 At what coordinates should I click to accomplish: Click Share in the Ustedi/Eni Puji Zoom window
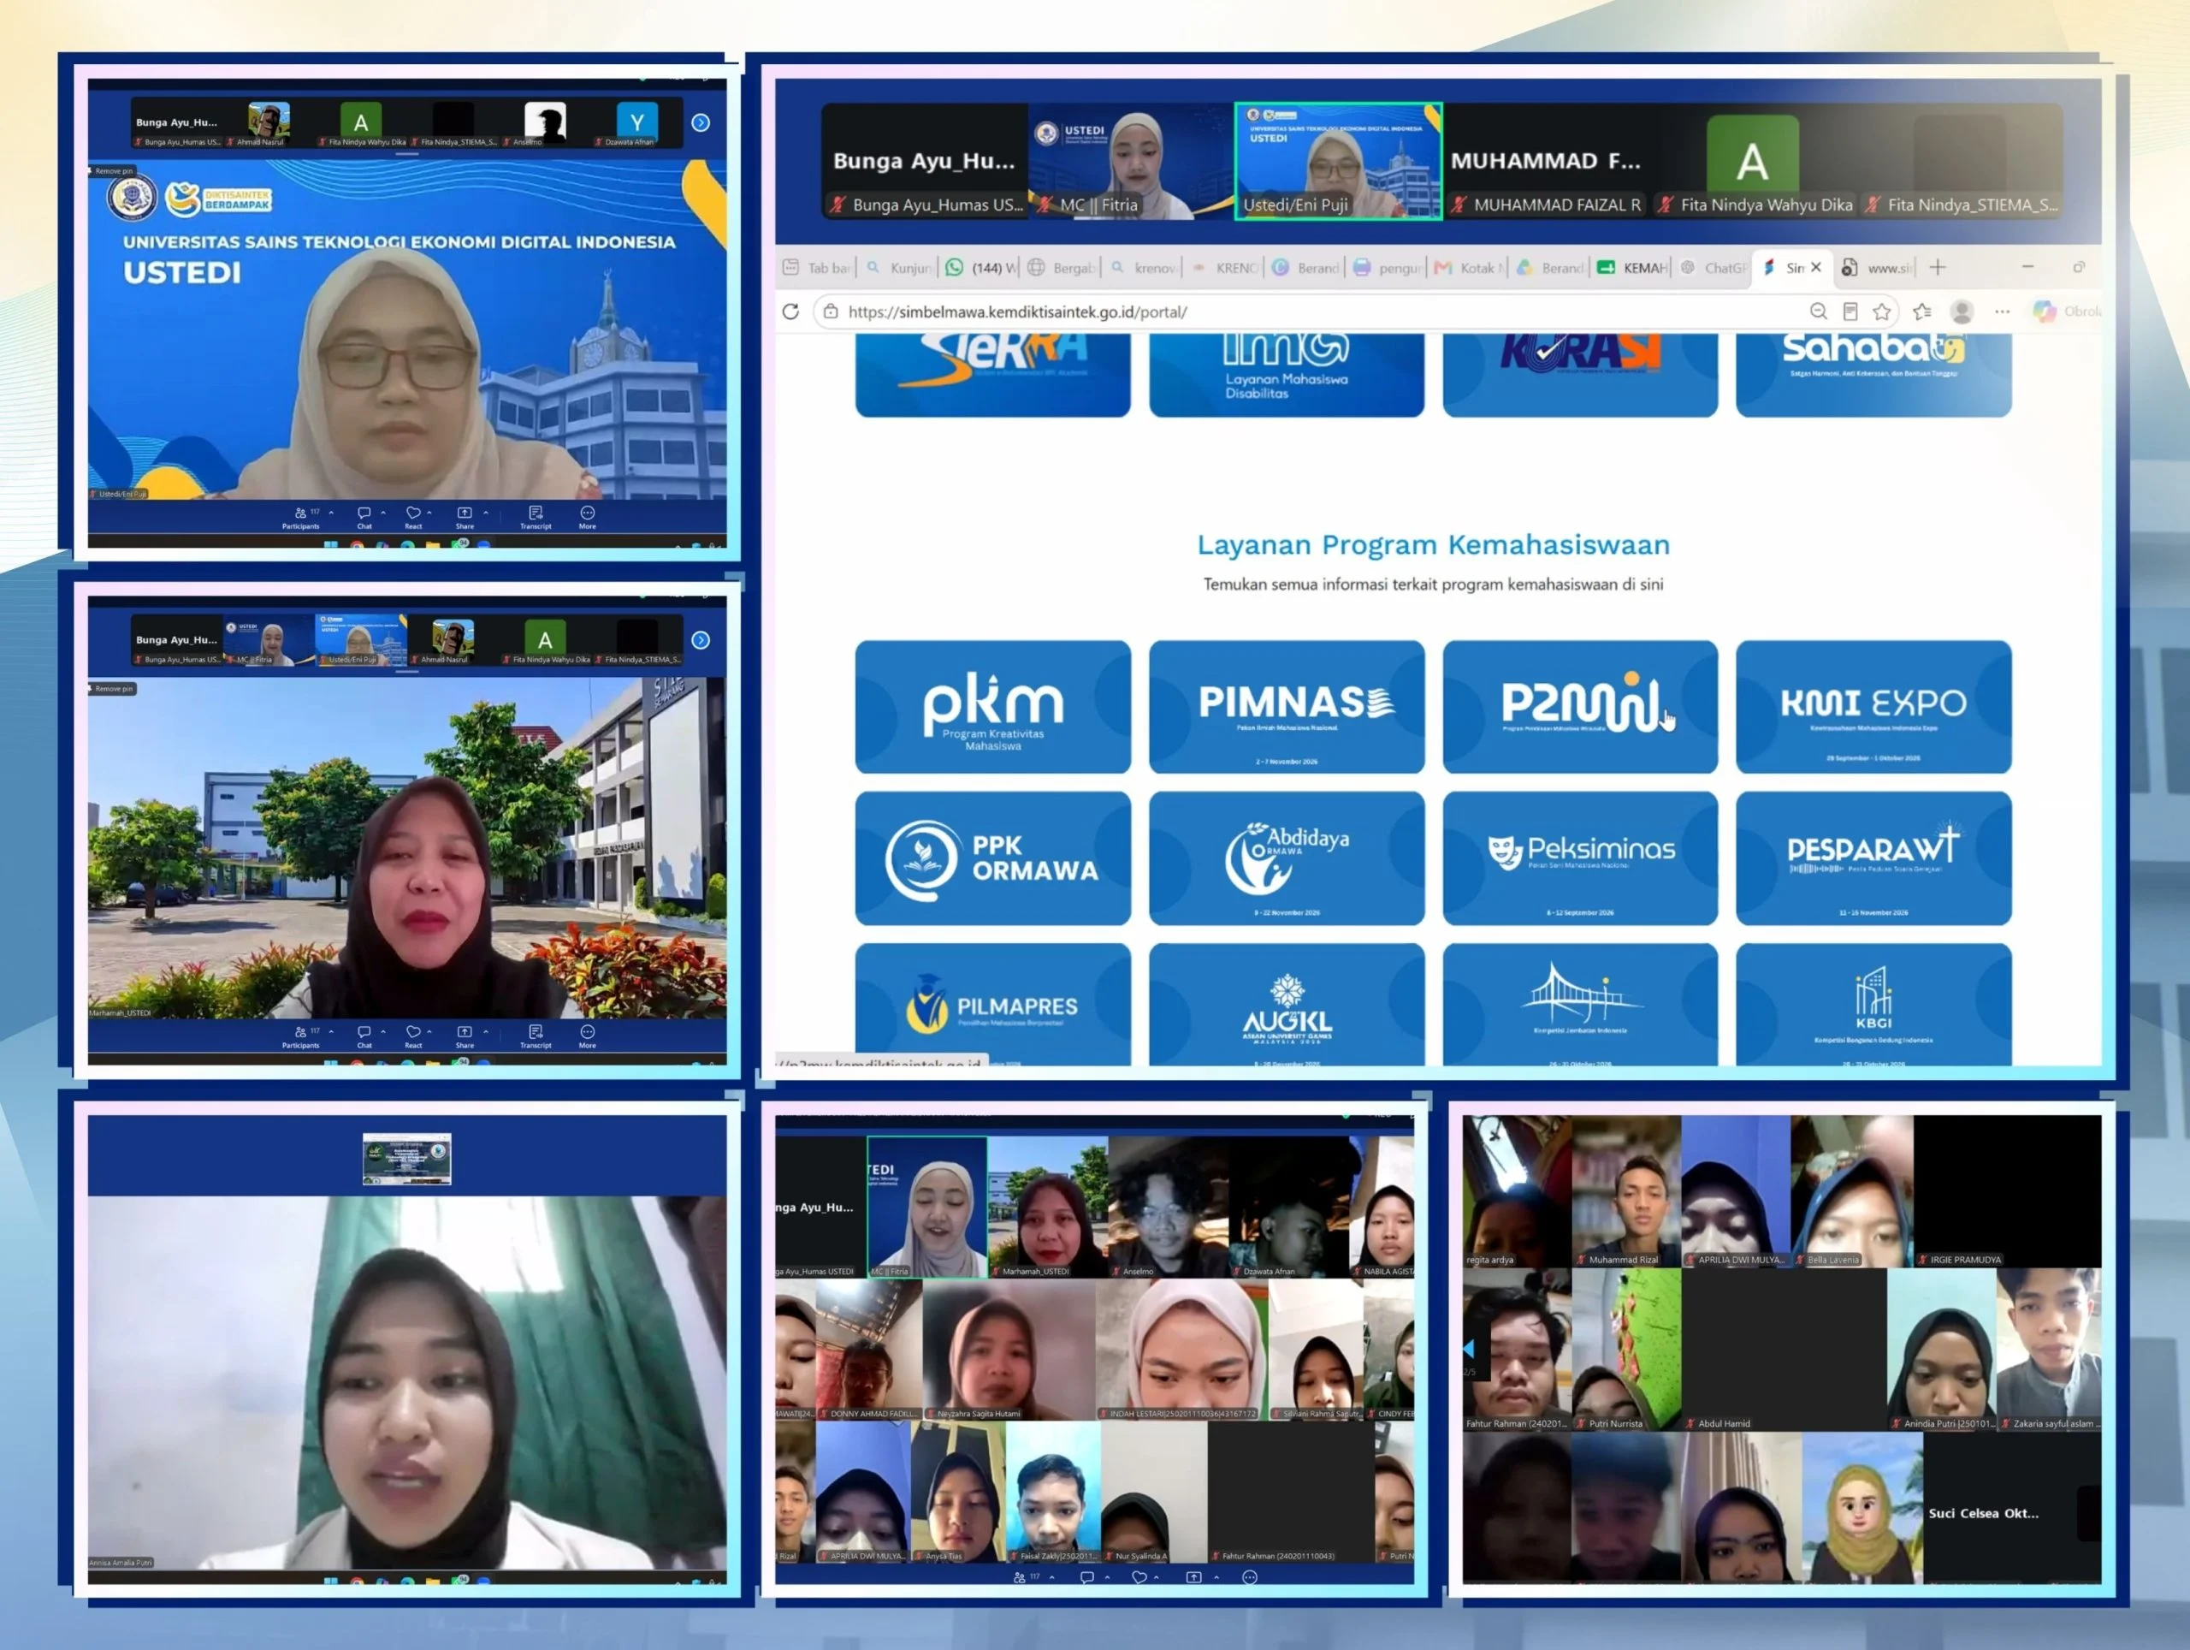pos(465,517)
